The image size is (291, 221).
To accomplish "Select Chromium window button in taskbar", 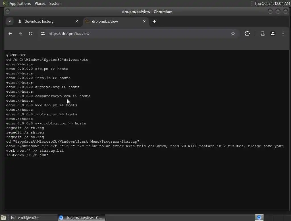I will click(x=81, y=218).
